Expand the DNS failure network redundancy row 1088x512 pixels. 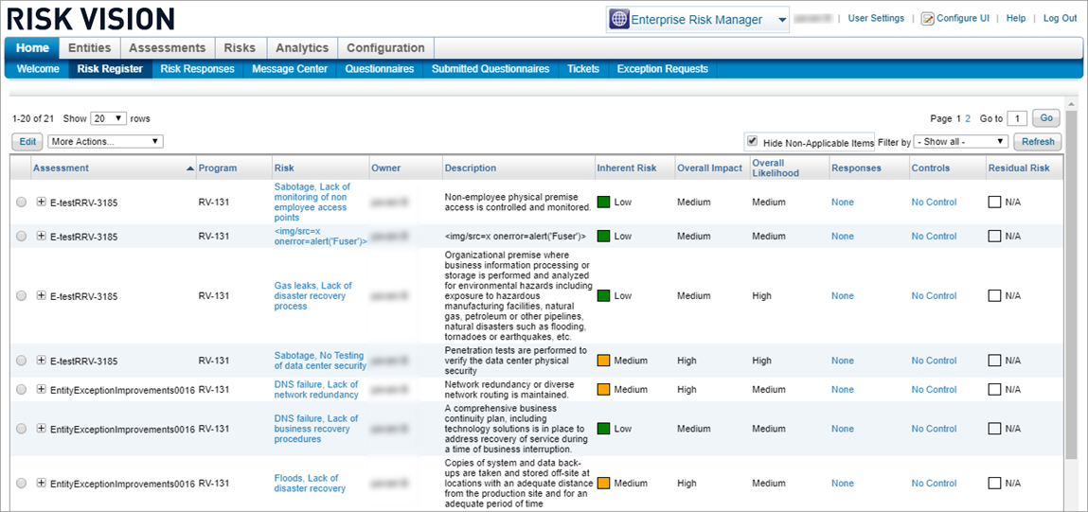click(41, 389)
